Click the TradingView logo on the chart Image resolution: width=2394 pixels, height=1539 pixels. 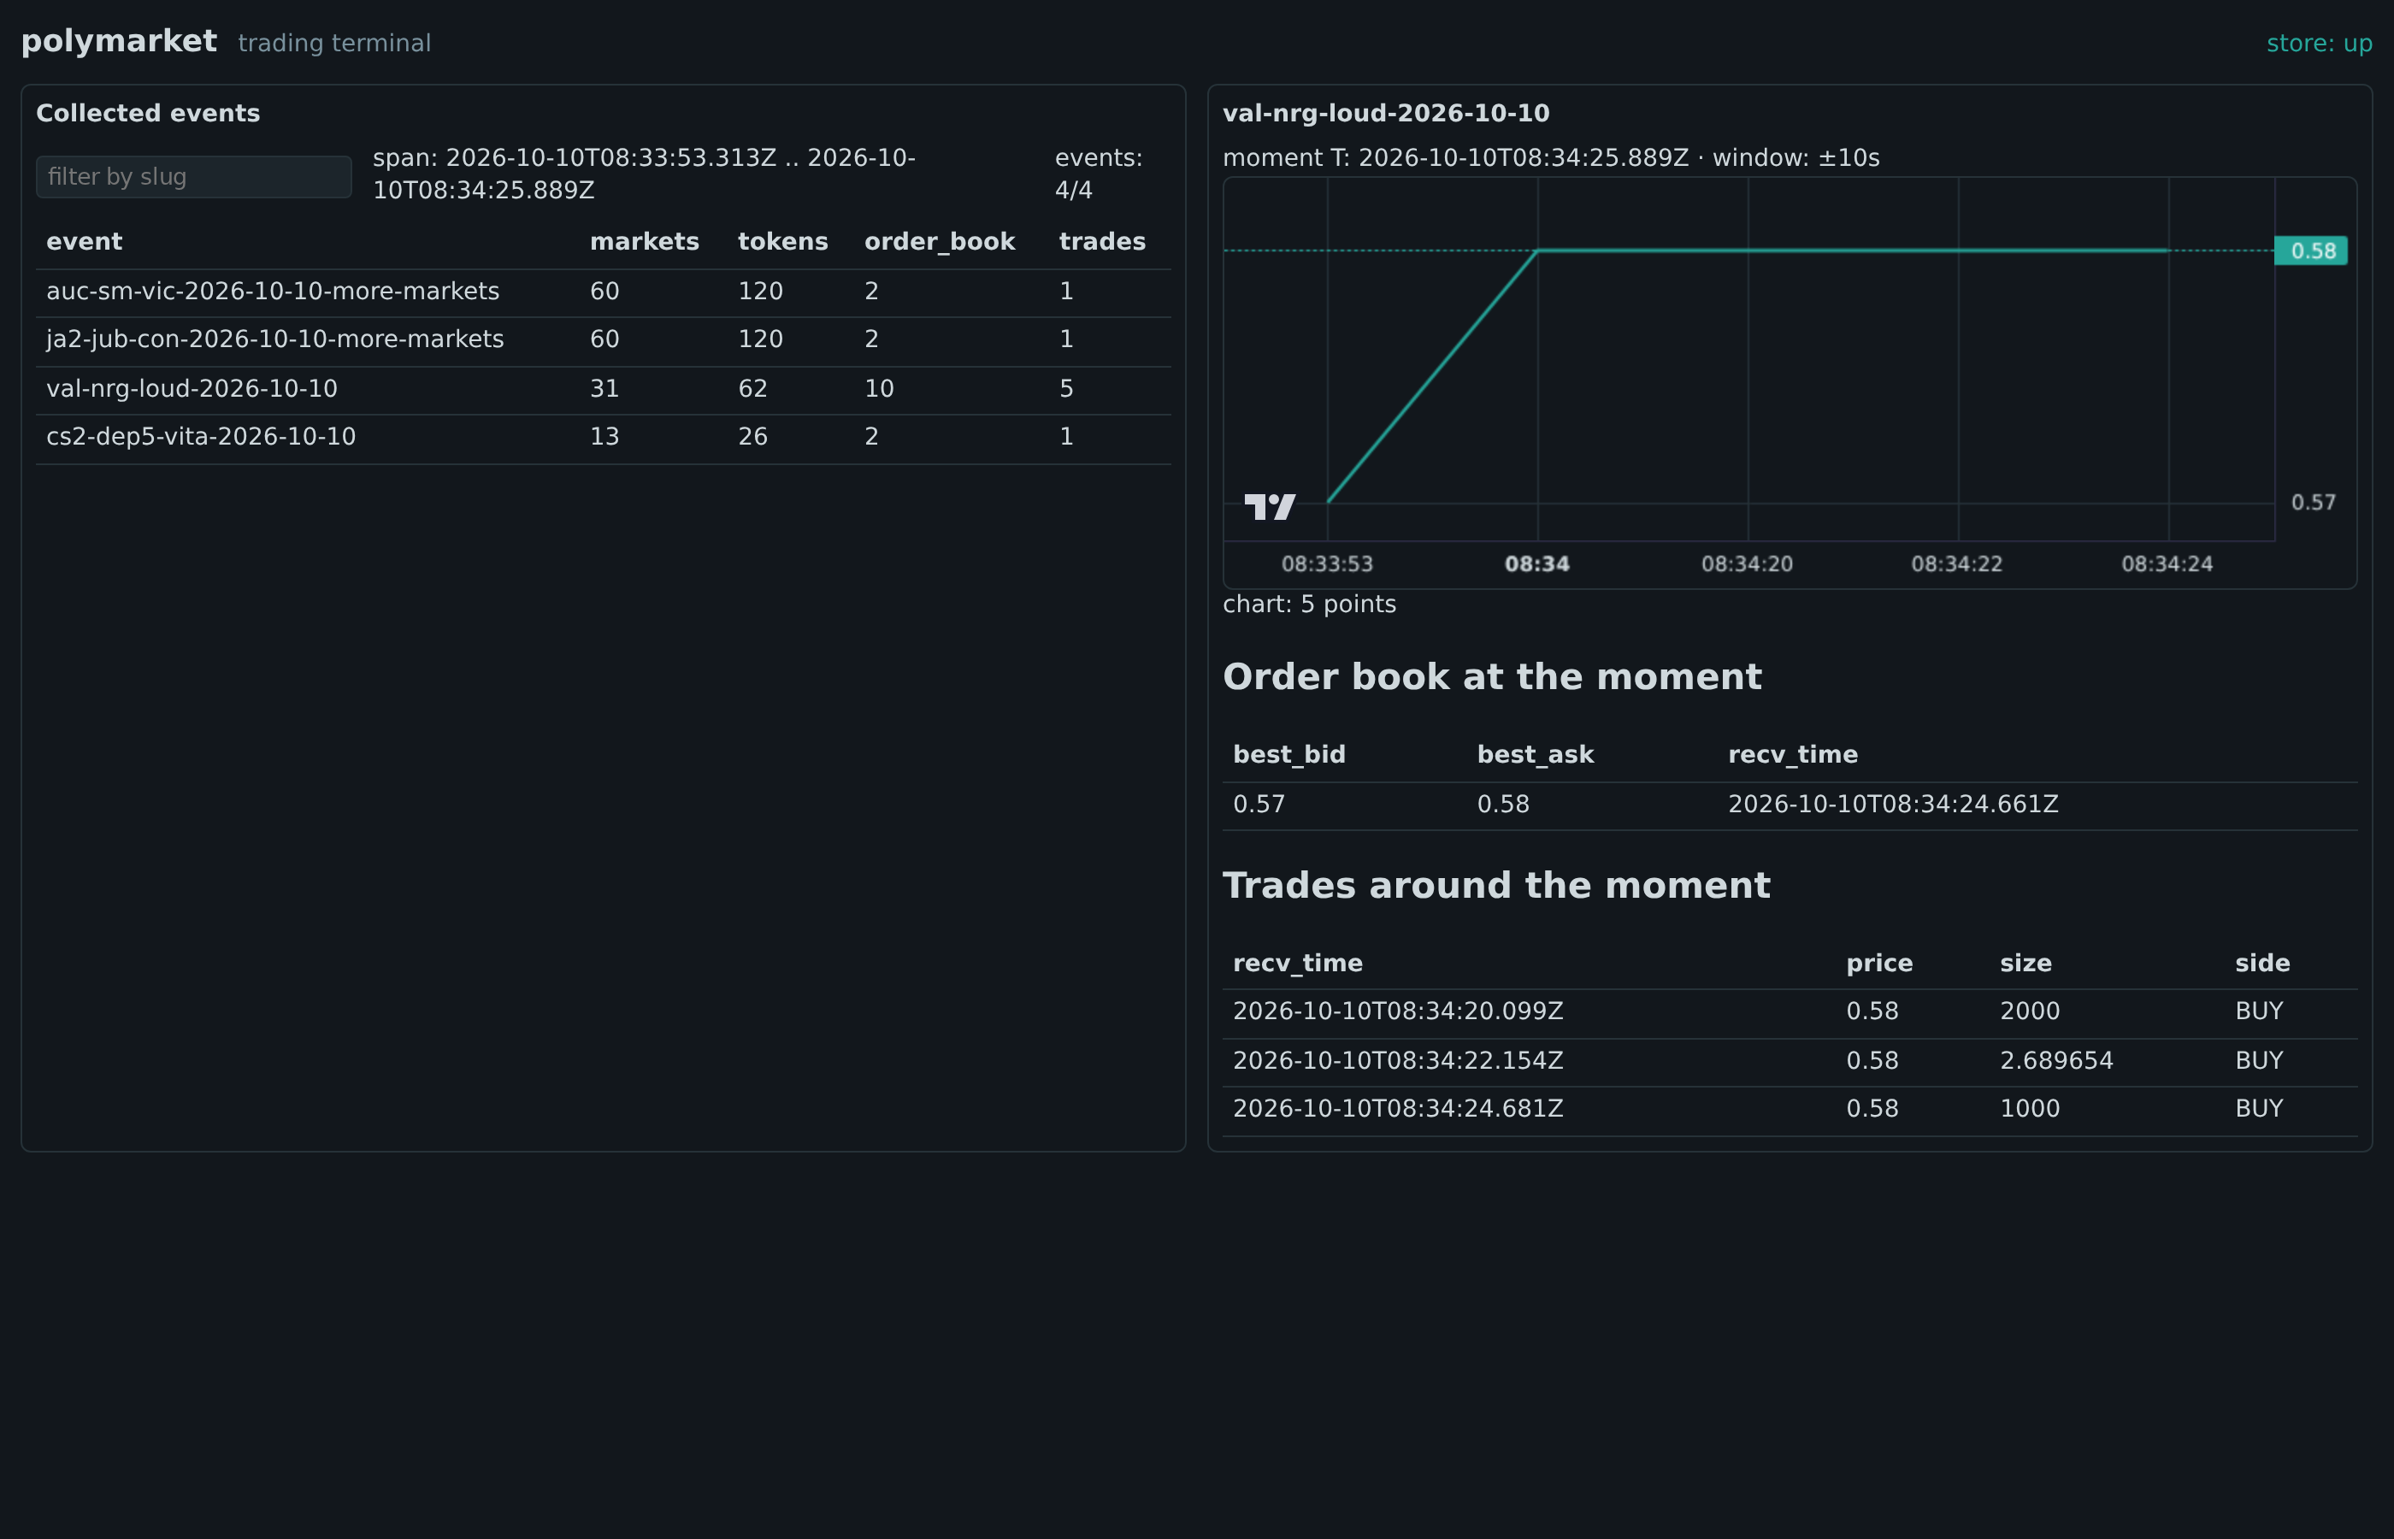pyautogui.click(x=1270, y=507)
